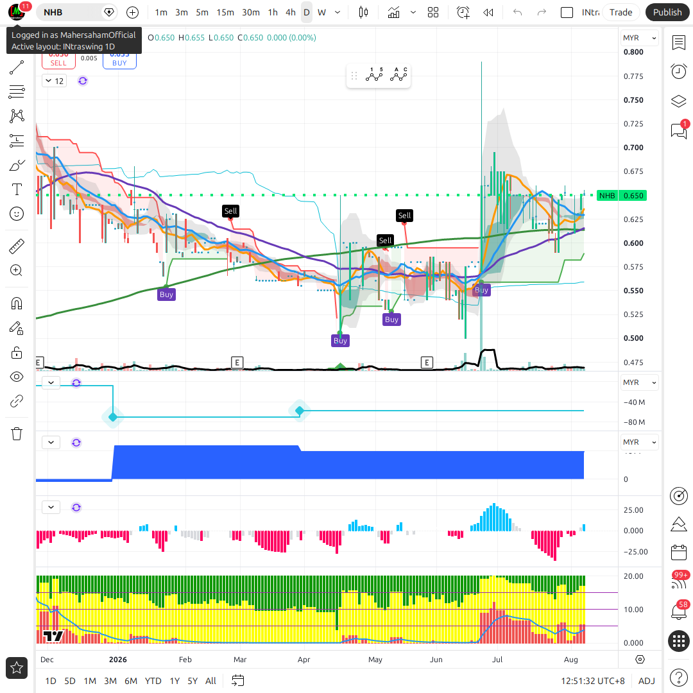Hide all drawings with eye icon
Image resolution: width=693 pixels, height=693 pixels.
[x=16, y=377]
